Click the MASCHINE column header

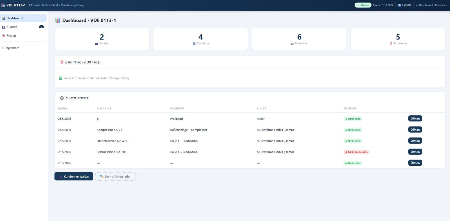pos(104,109)
